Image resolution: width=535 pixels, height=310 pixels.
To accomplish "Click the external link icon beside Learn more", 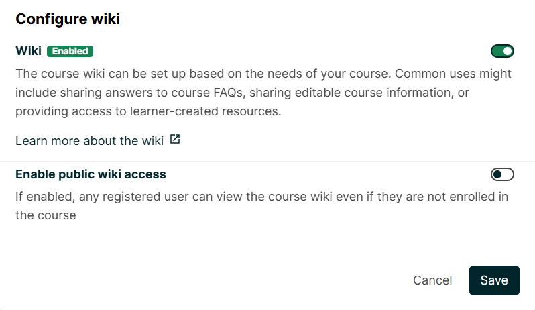I will (175, 140).
